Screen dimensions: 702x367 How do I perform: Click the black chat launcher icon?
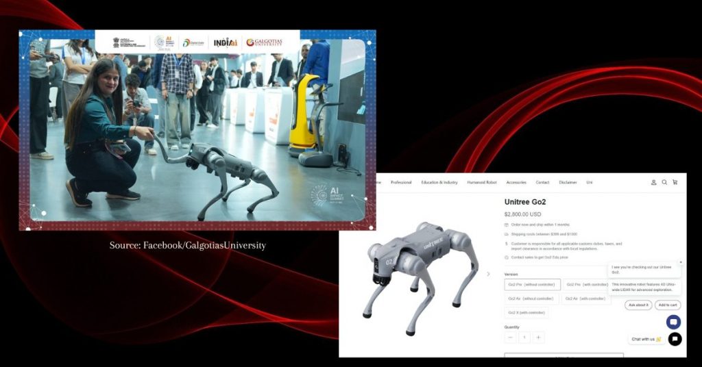pyautogui.click(x=675, y=339)
